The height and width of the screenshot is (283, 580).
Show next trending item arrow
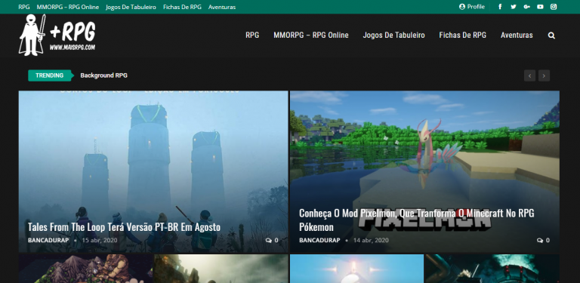click(544, 75)
